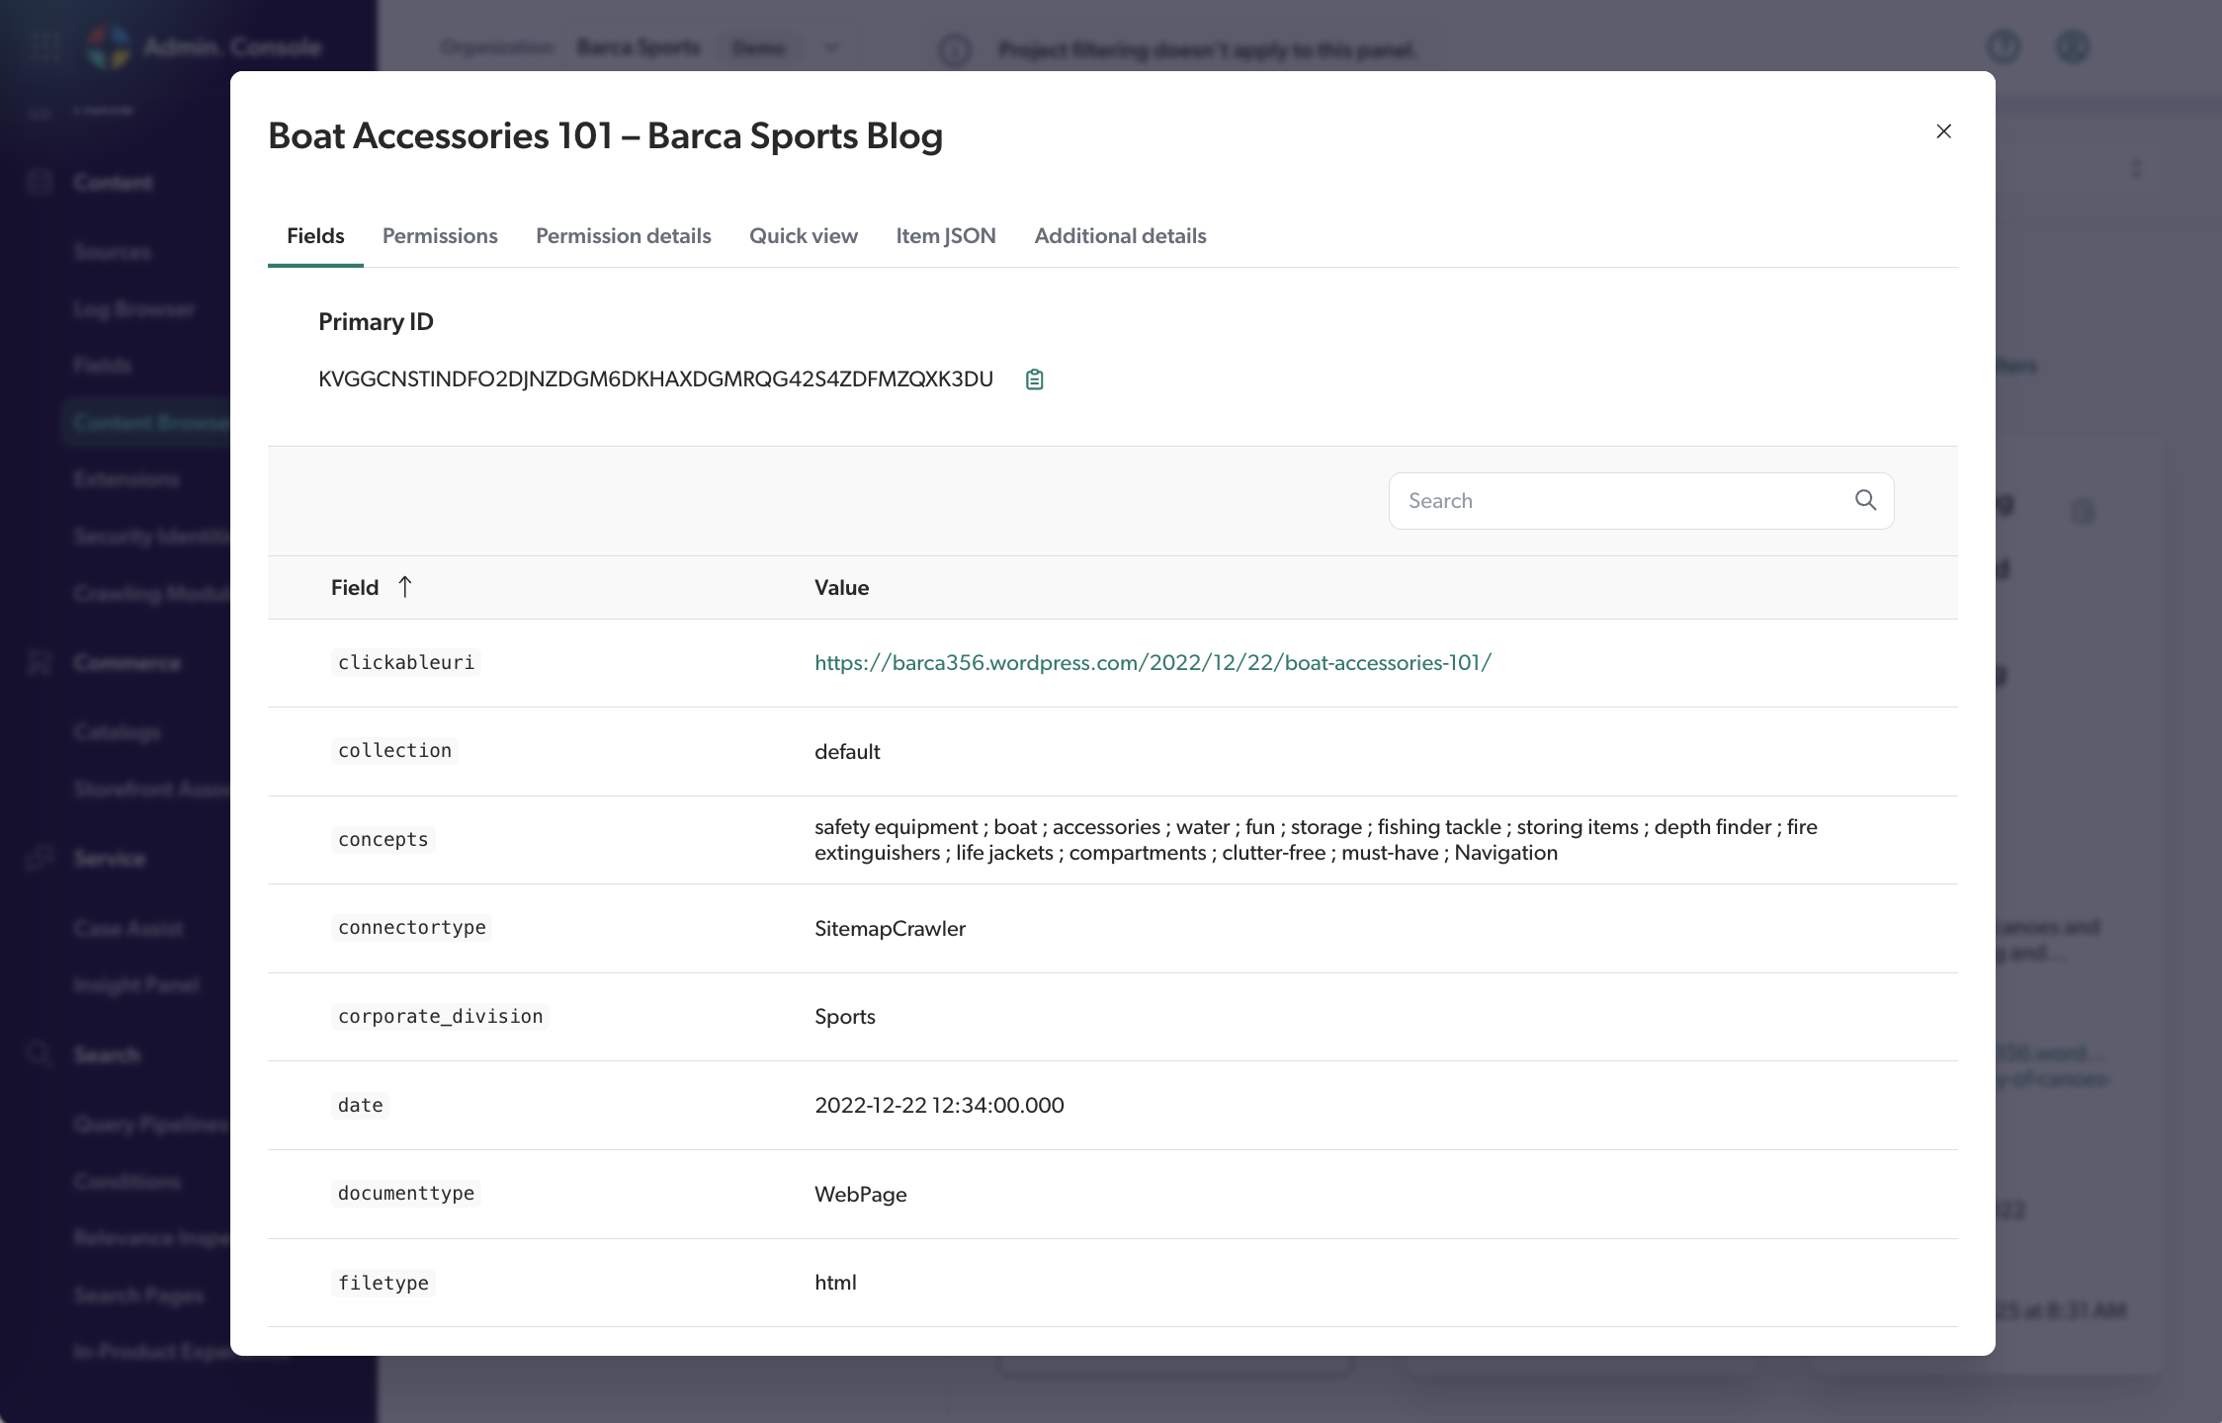Click the dialog title Boat Accessories 101
Image resolution: width=2222 pixels, height=1423 pixels.
coord(605,136)
